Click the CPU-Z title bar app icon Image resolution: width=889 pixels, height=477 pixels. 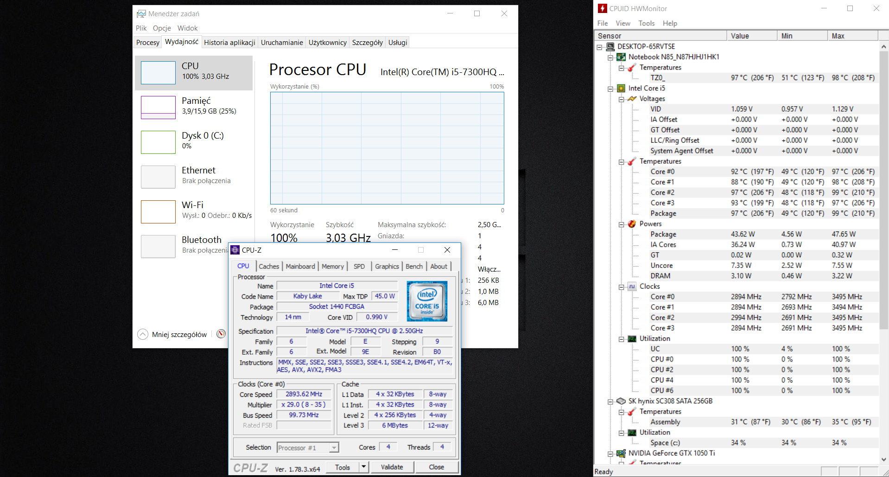pyautogui.click(x=235, y=250)
